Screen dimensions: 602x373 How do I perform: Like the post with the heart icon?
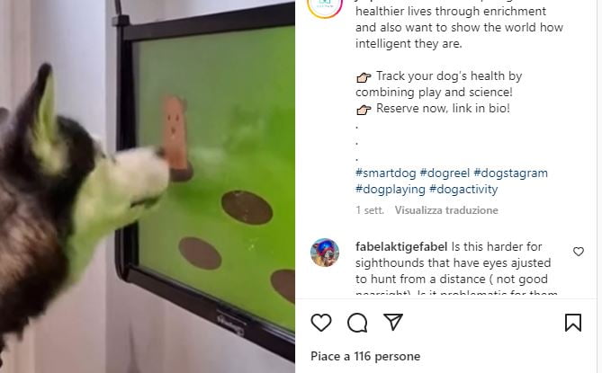pos(321,323)
